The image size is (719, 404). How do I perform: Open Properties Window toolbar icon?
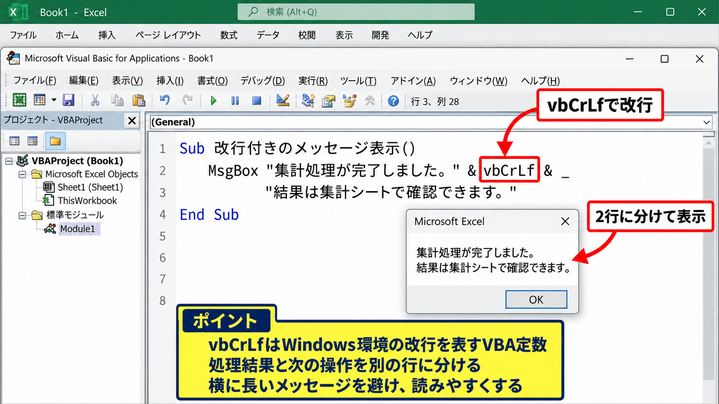click(x=329, y=101)
